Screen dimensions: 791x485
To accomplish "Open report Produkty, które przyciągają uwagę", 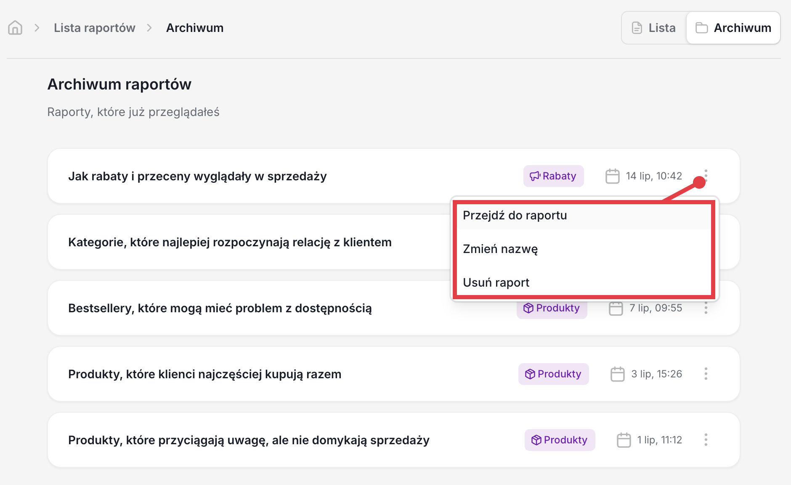I will pos(249,440).
